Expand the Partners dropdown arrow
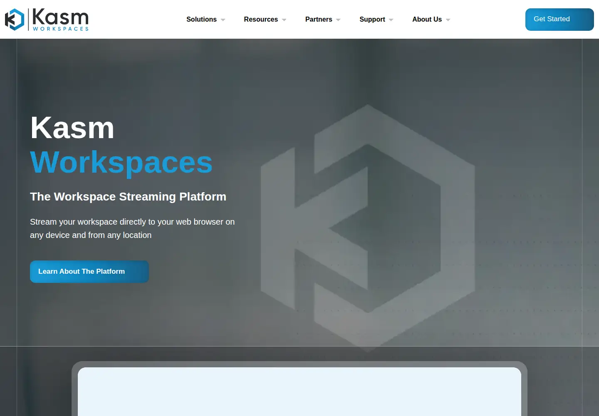The width and height of the screenshot is (599, 416). pos(338,20)
